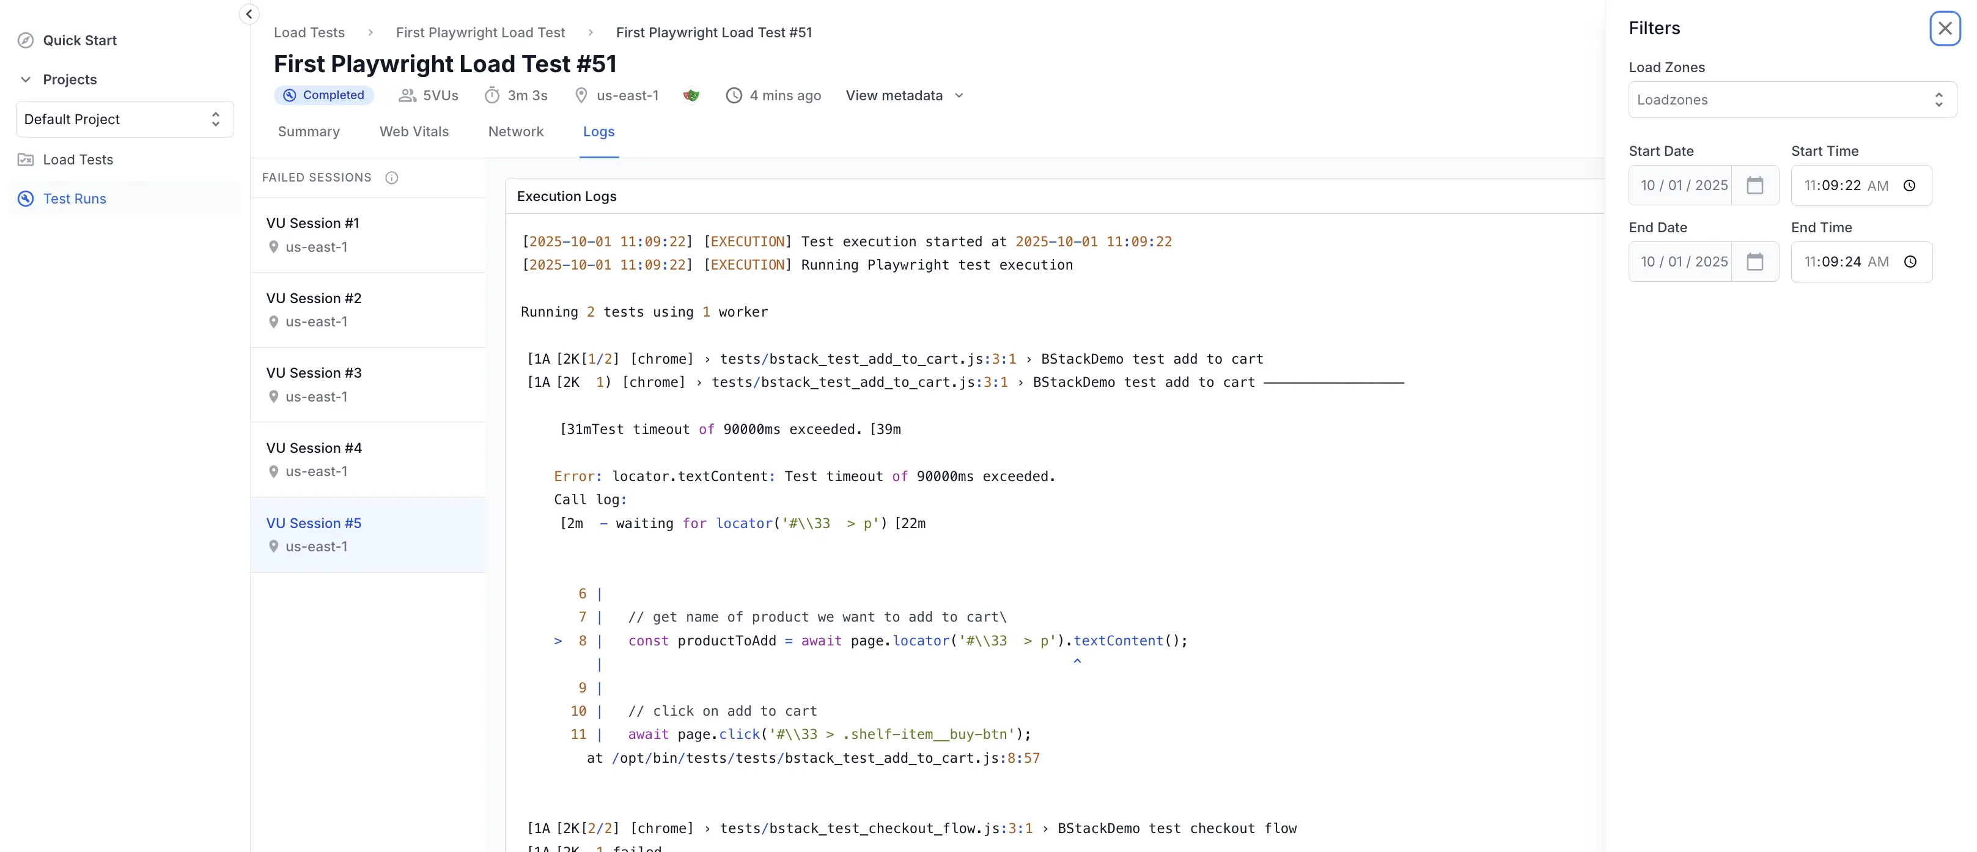Click the Load Tests folder icon

25,159
